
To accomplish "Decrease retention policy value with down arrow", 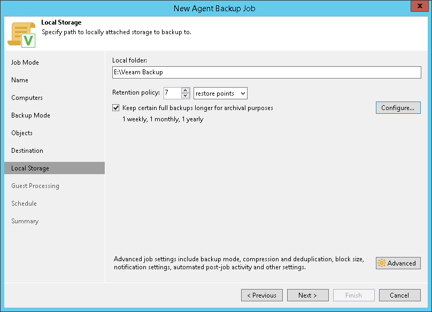I will pos(186,96).
